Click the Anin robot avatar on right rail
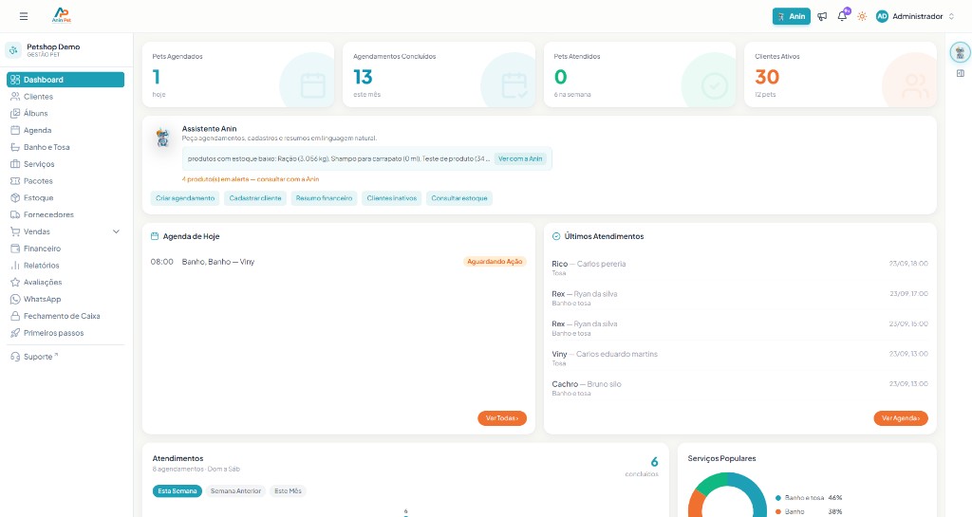 (960, 52)
